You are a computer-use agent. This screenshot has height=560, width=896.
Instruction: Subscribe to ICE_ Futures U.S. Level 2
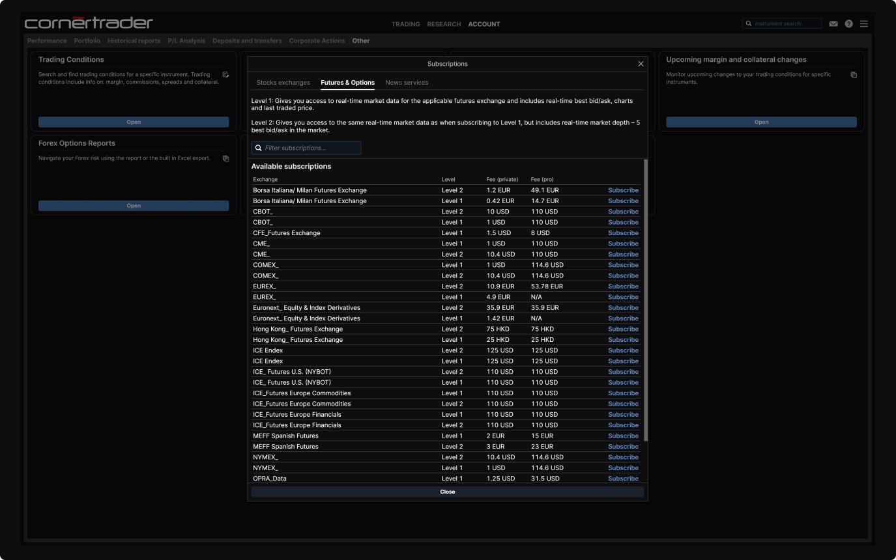623,372
